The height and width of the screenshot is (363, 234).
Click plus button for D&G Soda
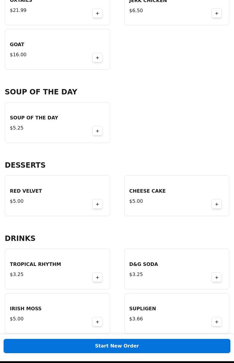tap(217, 278)
